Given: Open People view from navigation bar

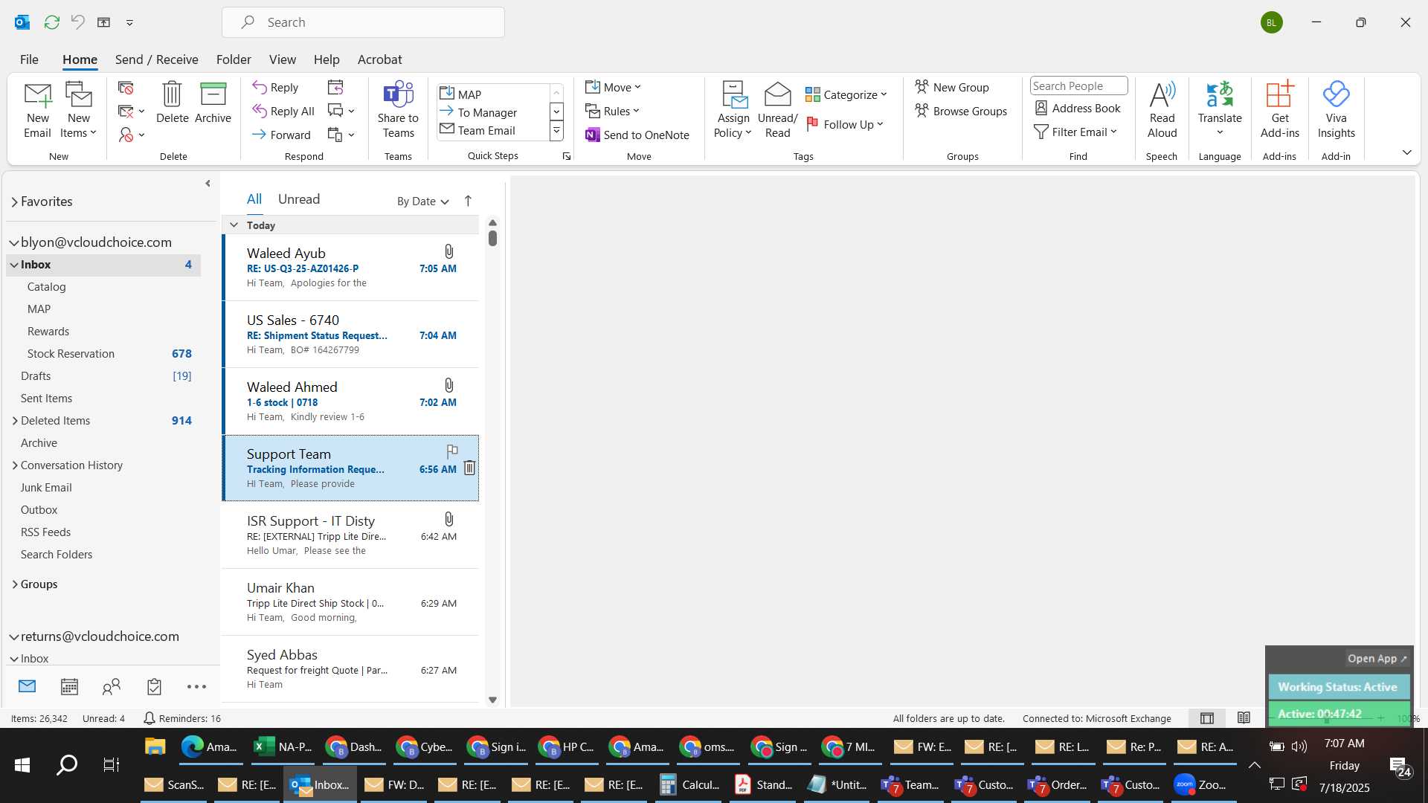Looking at the screenshot, I should coord(112,686).
